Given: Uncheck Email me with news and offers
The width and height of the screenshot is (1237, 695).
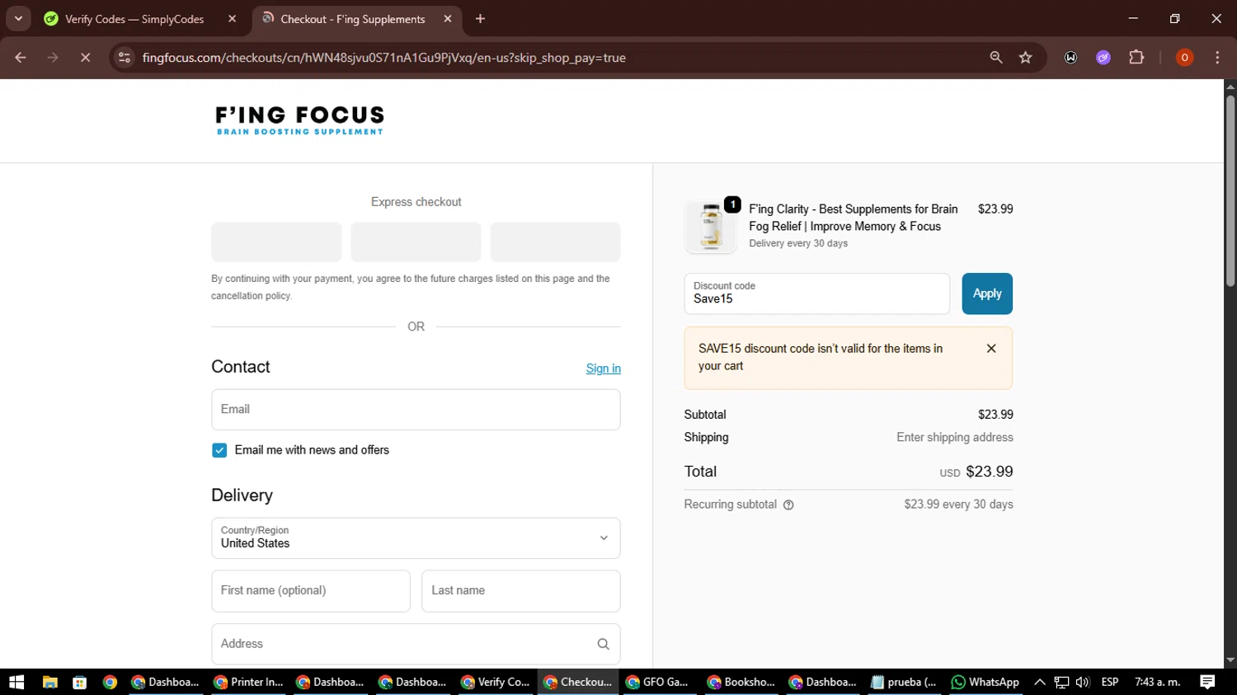Looking at the screenshot, I should pyautogui.click(x=219, y=450).
